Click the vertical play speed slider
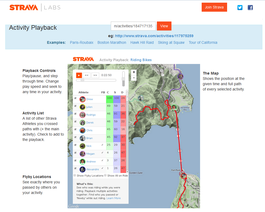This screenshot has width=265, height=212. coord(123,79)
